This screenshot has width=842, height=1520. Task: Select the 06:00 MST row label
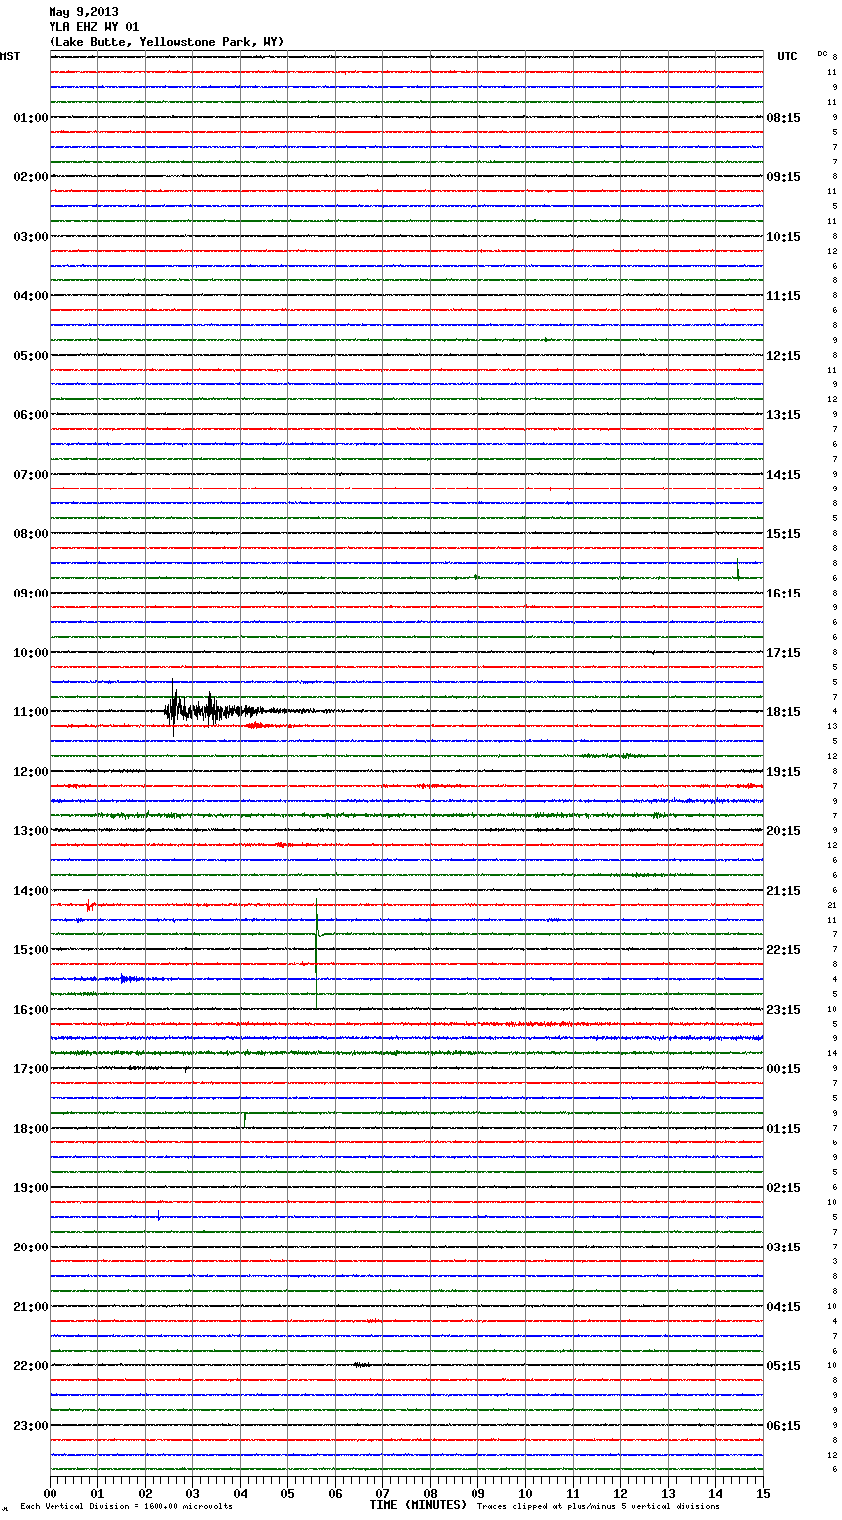(x=31, y=415)
